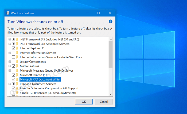Viewport: 187px width, 114px height.
Task: Toggle the Print and Document Services checkbox
Action: (x=14, y=84)
